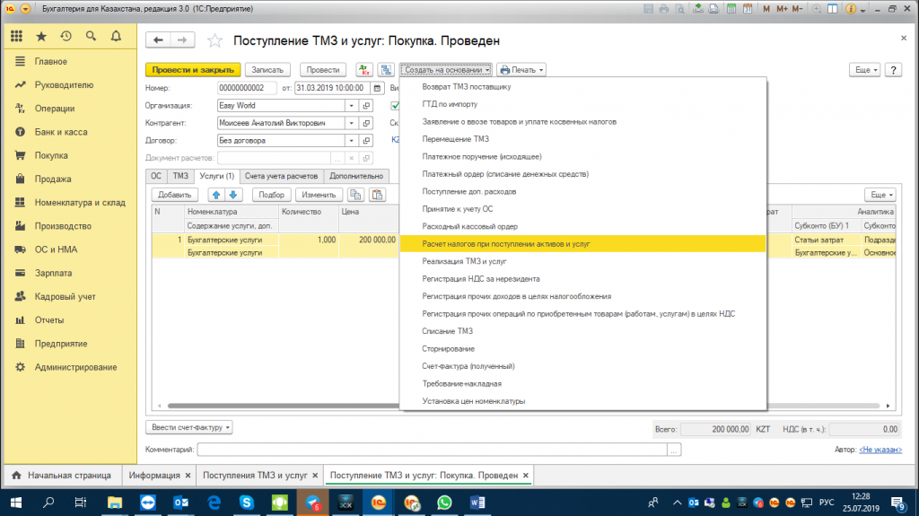Click the Записать button
Viewport: 919px width, 516px height.
pyautogui.click(x=267, y=70)
